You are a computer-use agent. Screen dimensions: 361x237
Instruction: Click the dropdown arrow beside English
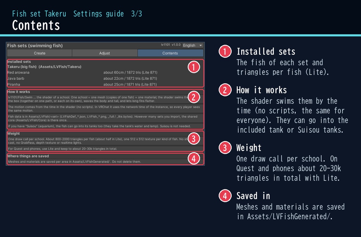pos(201,45)
